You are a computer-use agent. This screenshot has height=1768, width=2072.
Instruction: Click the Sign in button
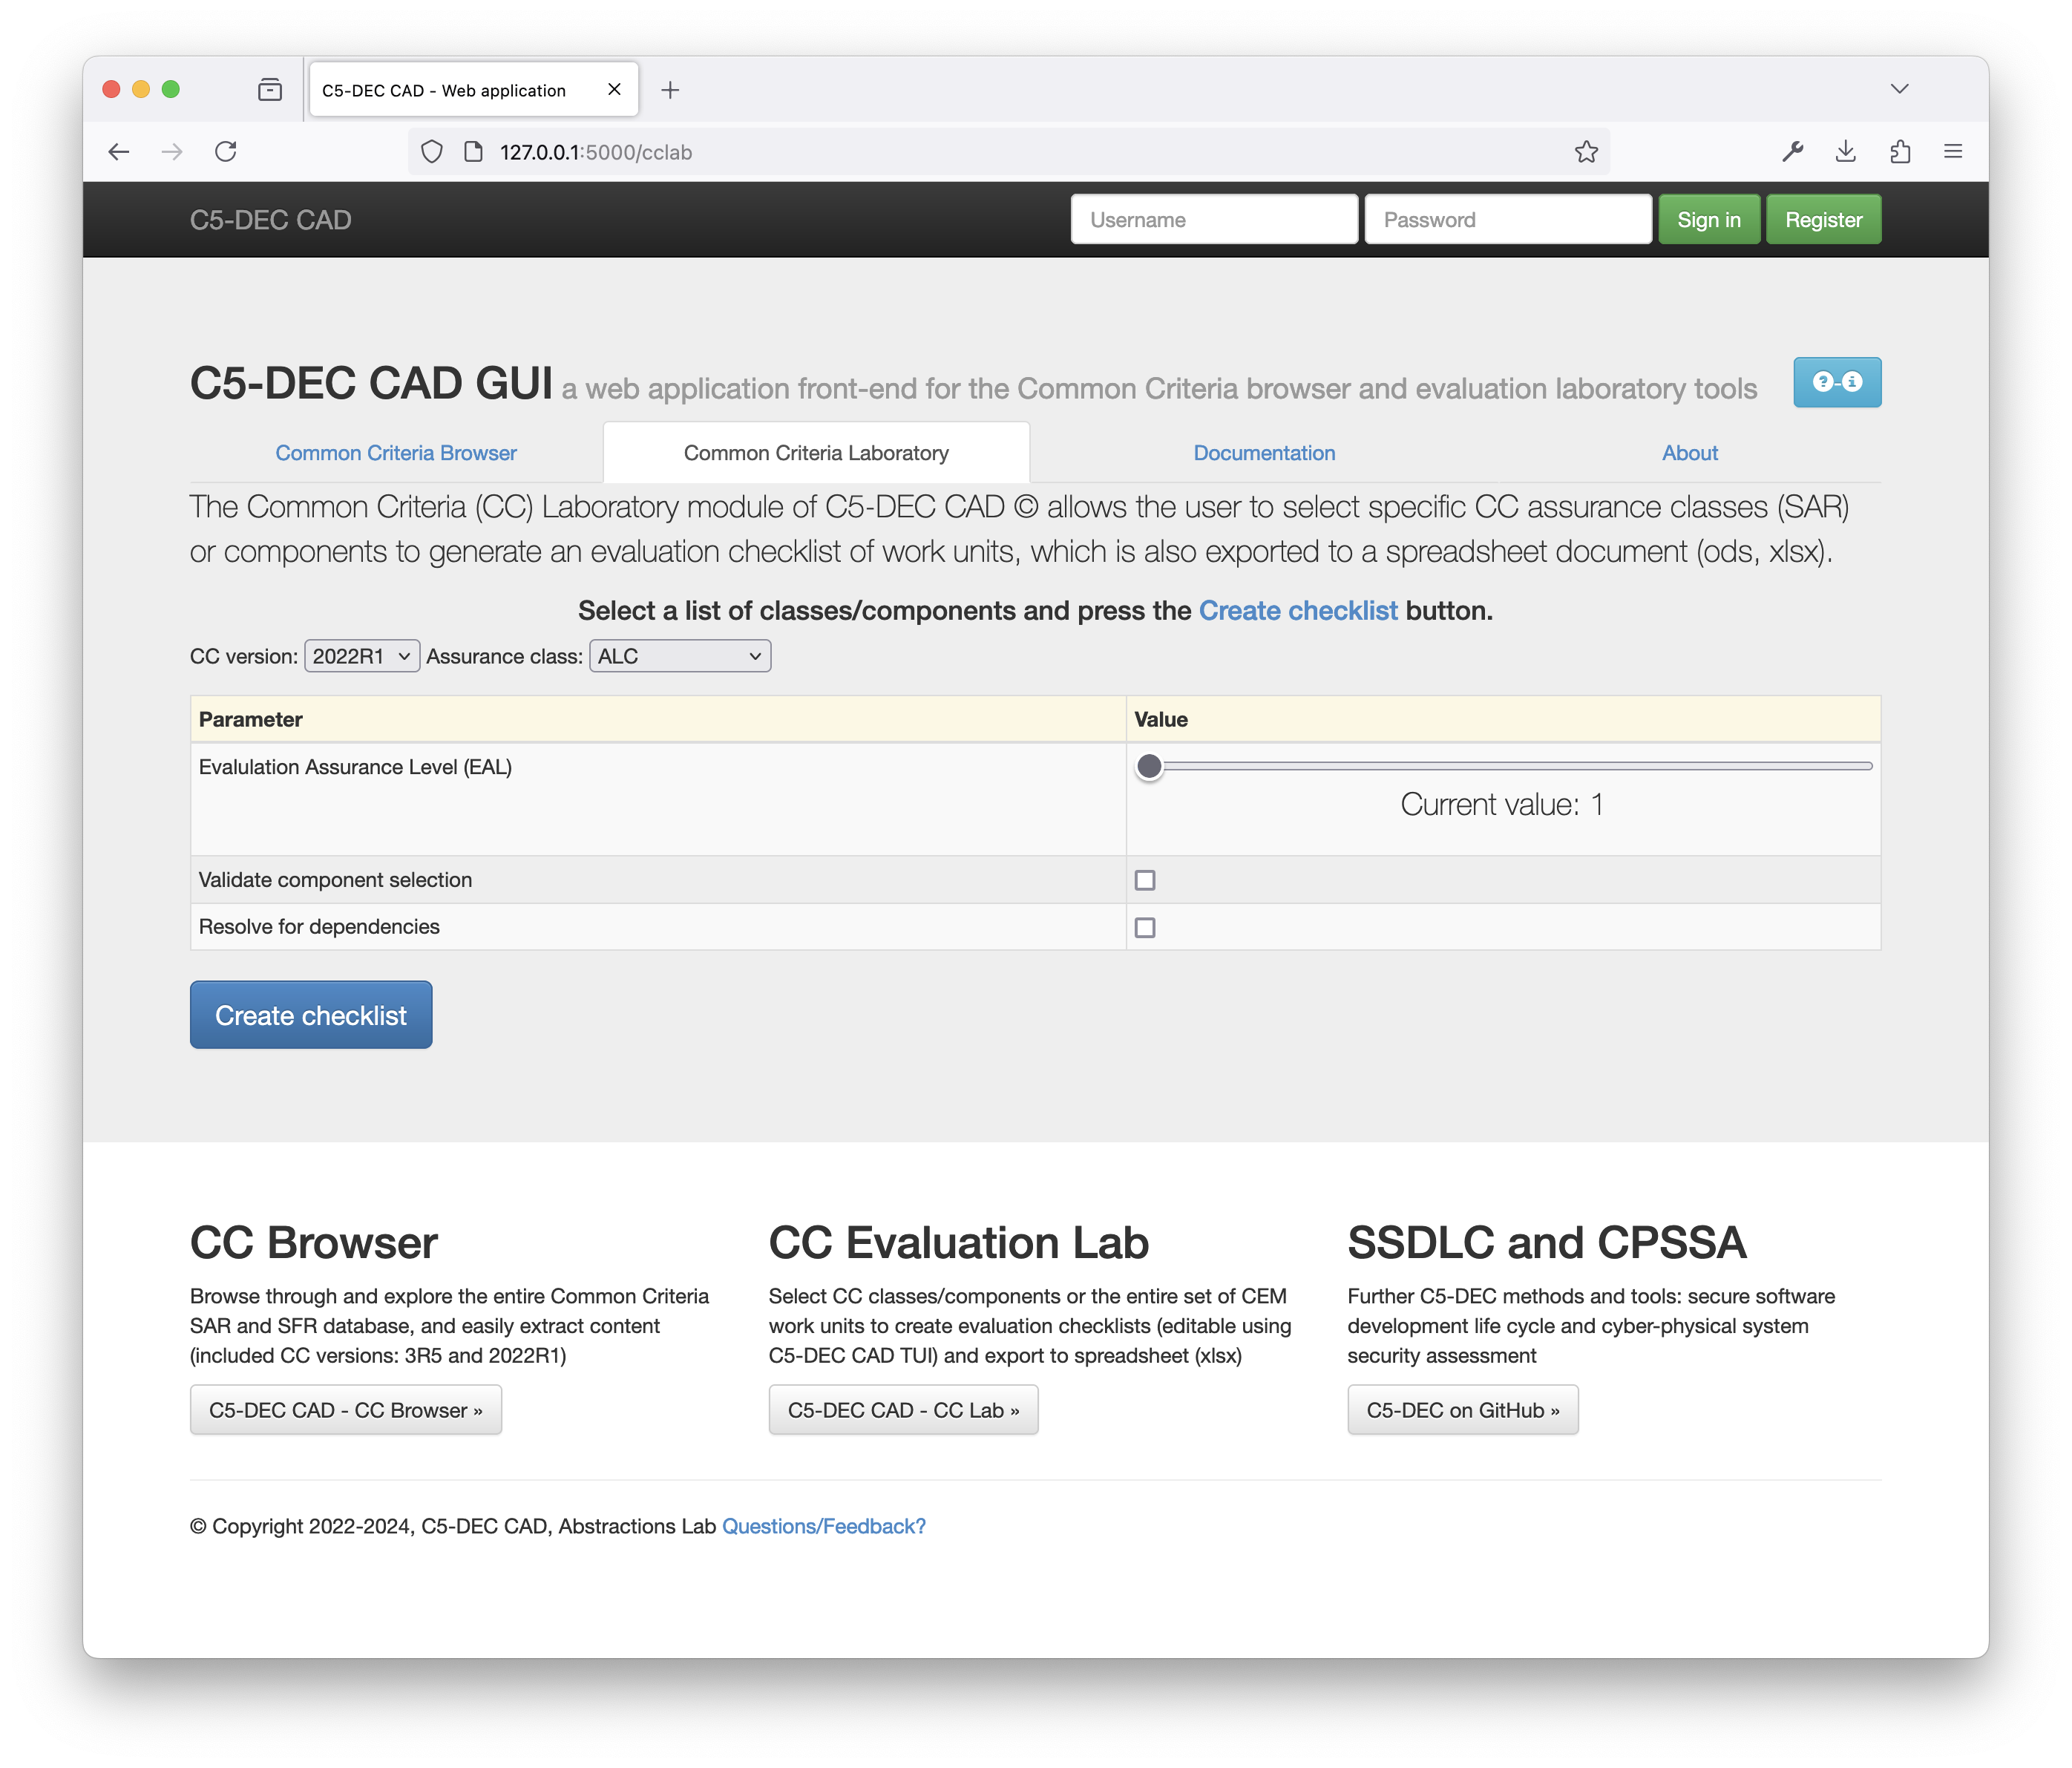pos(1709,220)
